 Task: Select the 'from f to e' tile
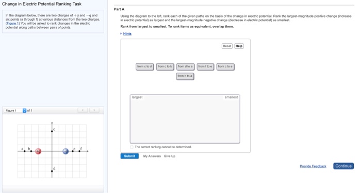click(205, 66)
